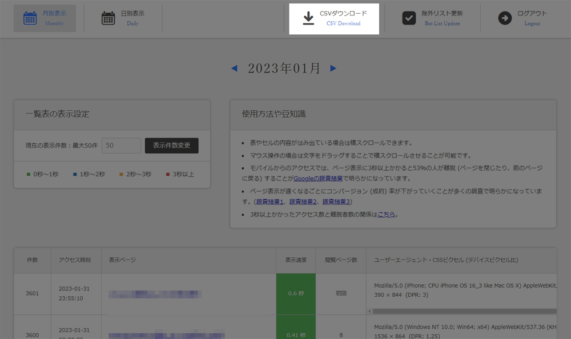The width and height of the screenshot is (571, 339).
Task: Click horizontal scrollbar in user agent cell
Action: pos(464,312)
